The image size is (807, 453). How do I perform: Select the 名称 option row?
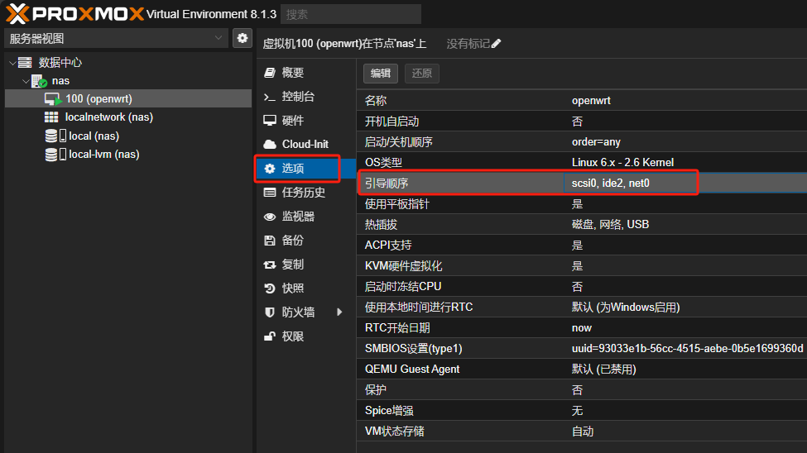click(x=582, y=101)
